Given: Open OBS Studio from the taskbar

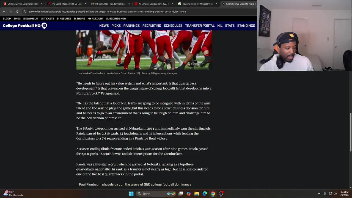Looking at the screenshot, I should coord(221,194).
